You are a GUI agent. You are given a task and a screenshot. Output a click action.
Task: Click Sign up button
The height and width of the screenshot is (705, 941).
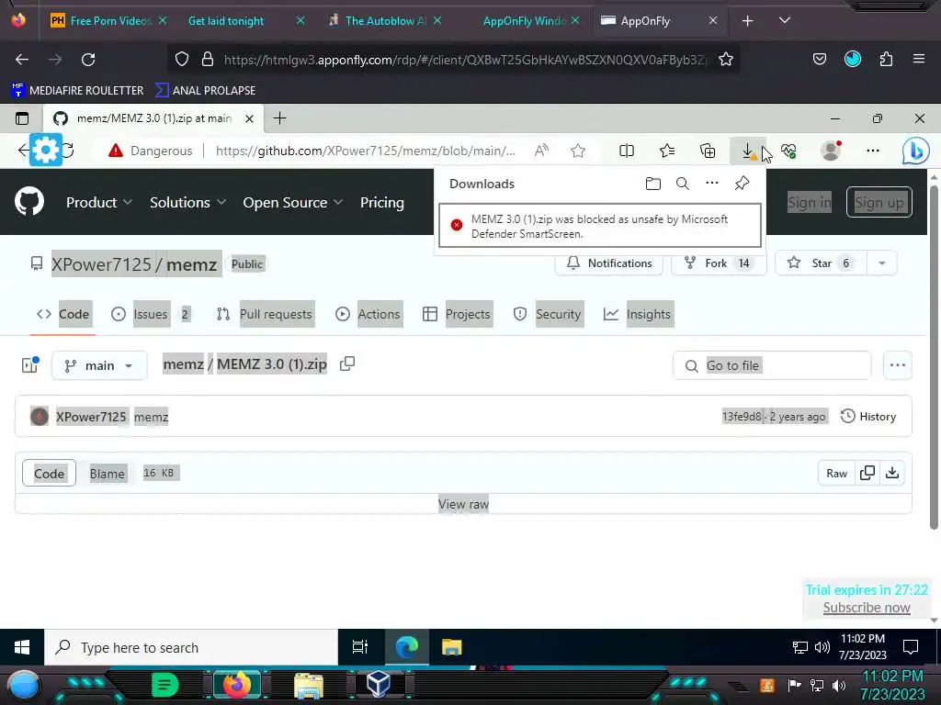879,203
